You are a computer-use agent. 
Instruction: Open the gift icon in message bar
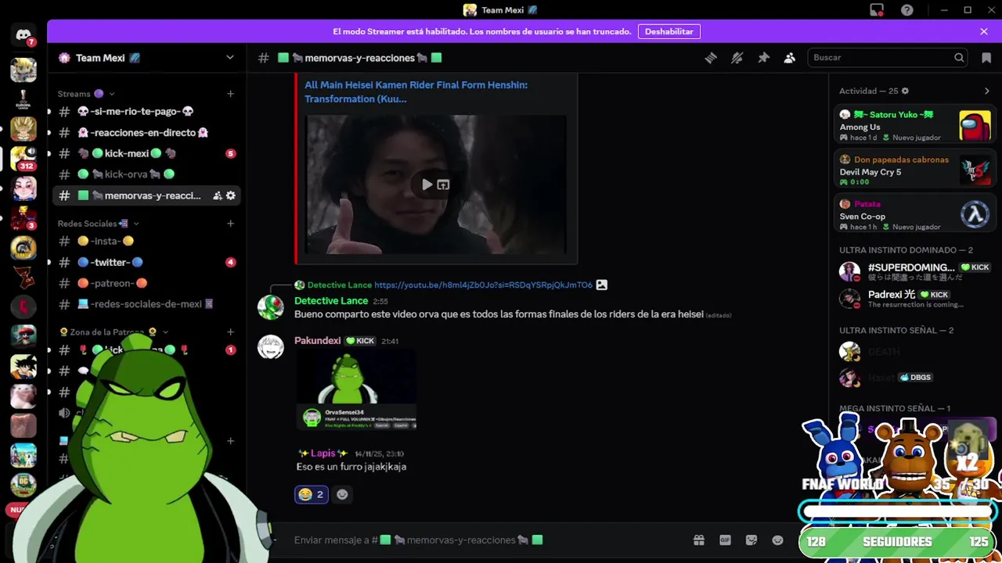click(x=699, y=540)
